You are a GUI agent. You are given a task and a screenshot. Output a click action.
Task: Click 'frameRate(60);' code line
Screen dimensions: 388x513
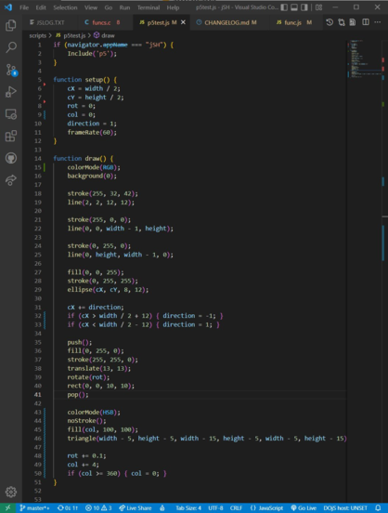click(92, 132)
